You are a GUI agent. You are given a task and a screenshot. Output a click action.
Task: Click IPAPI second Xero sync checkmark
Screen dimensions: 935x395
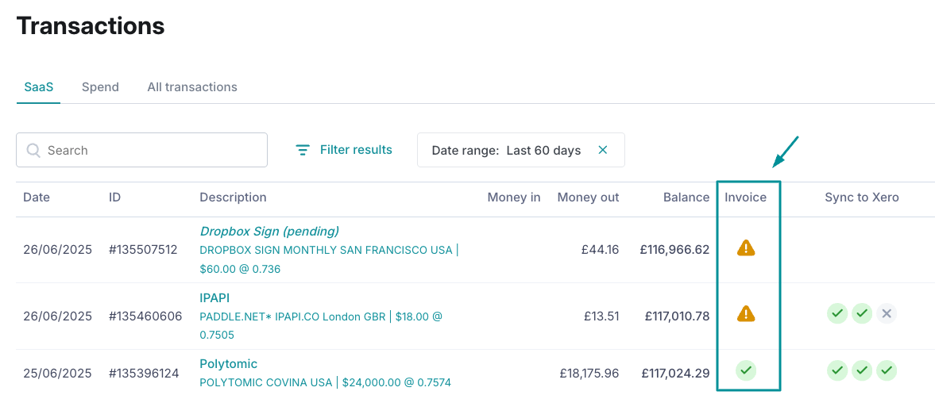[862, 313]
